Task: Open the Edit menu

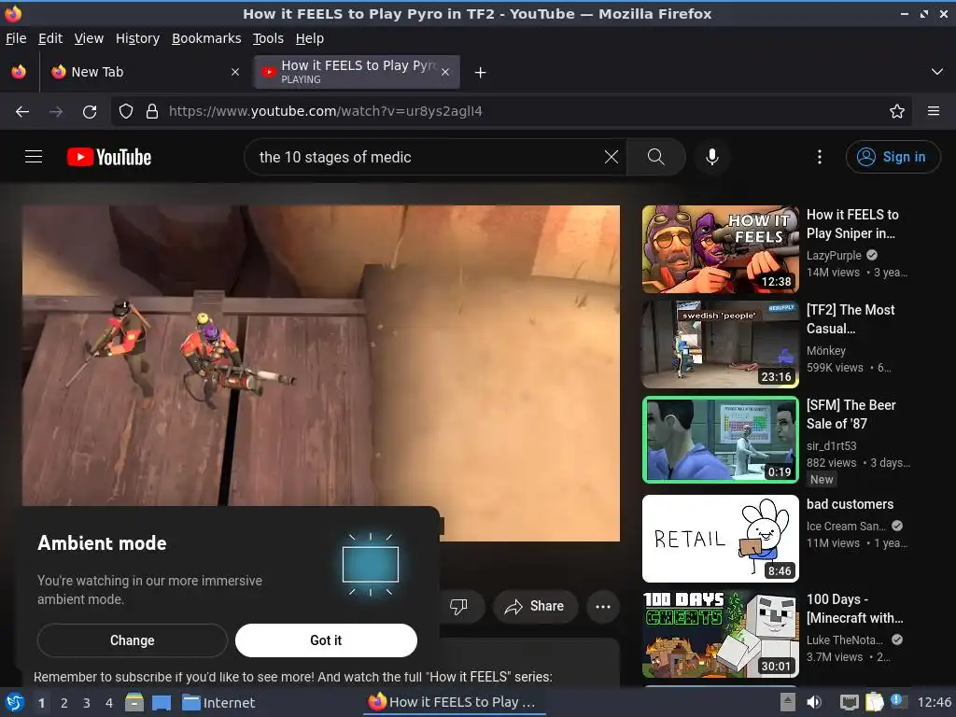Action: (50, 38)
